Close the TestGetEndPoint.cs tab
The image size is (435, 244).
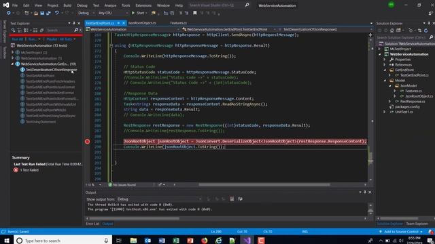click(124, 23)
